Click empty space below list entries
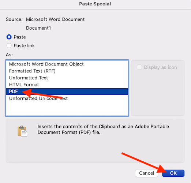Screen dimensions: 191x183 67,109
